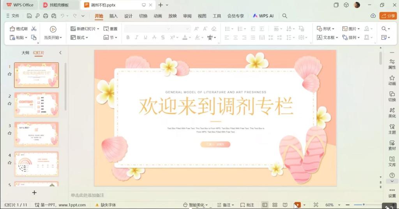Open the 素材 materials sidebar panel

[x=392, y=145]
